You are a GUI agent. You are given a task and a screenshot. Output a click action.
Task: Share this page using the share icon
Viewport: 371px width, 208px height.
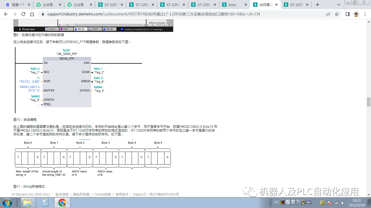328,14
